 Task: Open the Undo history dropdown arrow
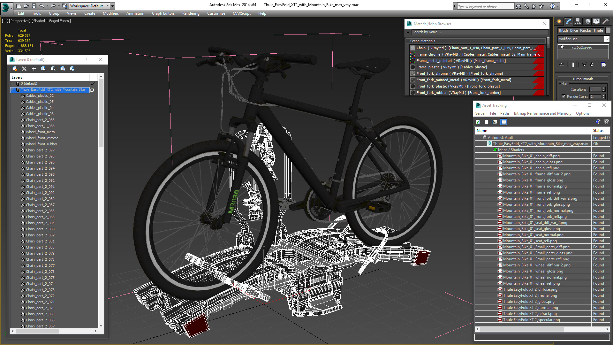(x=47, y=6)
